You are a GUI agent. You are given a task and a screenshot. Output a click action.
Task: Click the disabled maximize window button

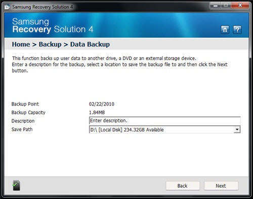click(x=226, y=6)
